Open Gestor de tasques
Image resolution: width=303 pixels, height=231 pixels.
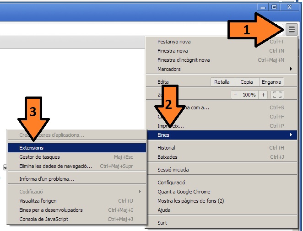[77, 157]
